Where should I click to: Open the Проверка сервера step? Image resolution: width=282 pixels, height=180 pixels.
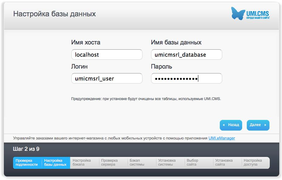(x=112, y=162)
